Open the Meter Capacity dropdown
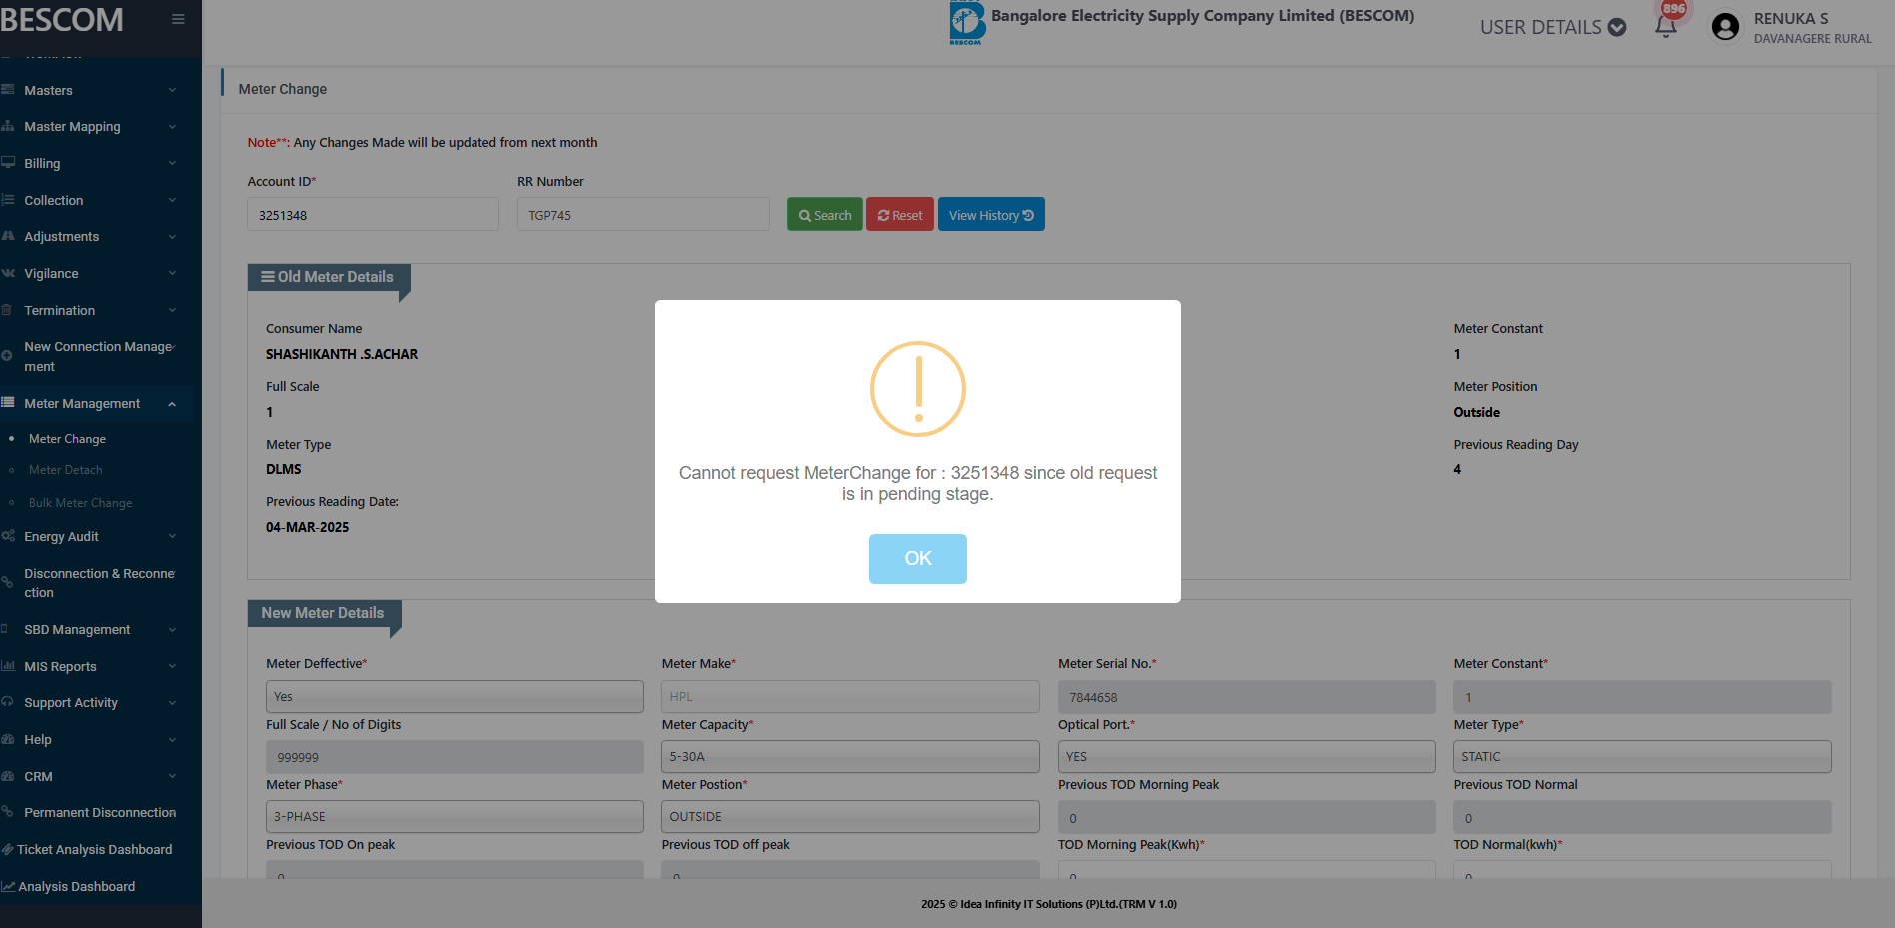The height and width of the screenshot is (928, 1895). (850, 757)
